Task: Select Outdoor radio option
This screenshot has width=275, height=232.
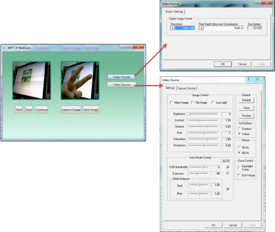Action: (x=239, y=129)
